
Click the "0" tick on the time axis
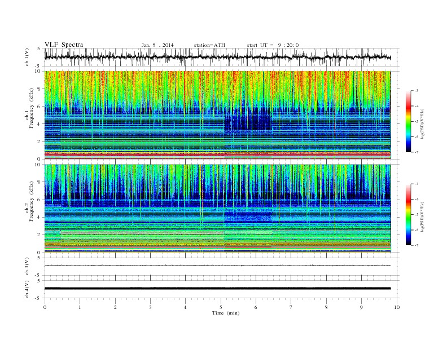click(x=45, y=307)
